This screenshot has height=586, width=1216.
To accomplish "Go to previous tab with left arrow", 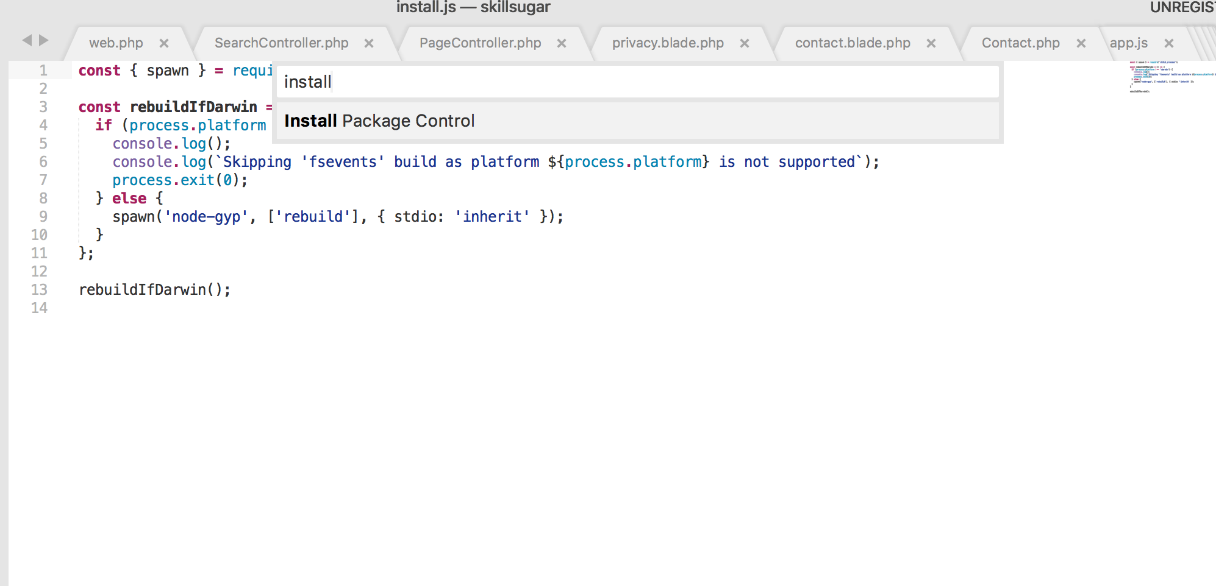I will [x=27, y=40].
